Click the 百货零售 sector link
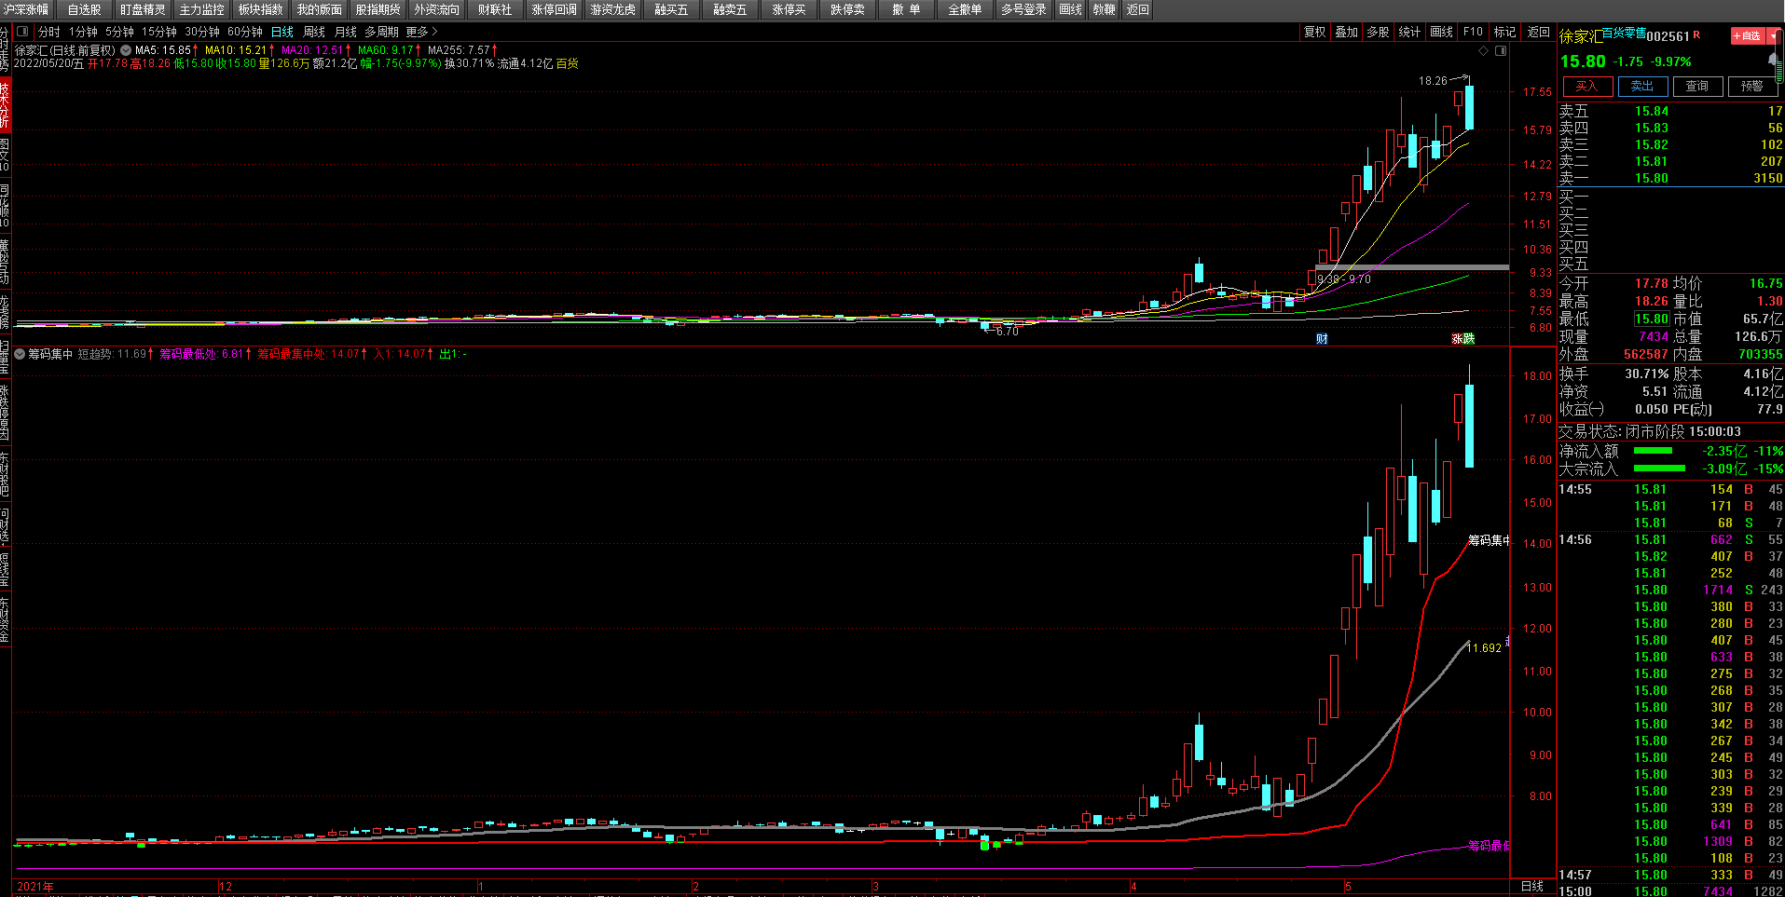Image resolution: width=1785 pixels, height=897 pixels. coord(1625,33)
